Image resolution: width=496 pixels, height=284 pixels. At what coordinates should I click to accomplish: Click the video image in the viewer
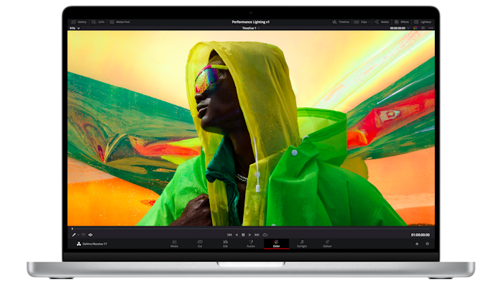click(251, 128)
